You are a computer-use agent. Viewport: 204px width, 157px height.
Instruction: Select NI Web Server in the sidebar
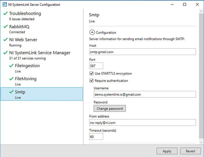point(42,42)
